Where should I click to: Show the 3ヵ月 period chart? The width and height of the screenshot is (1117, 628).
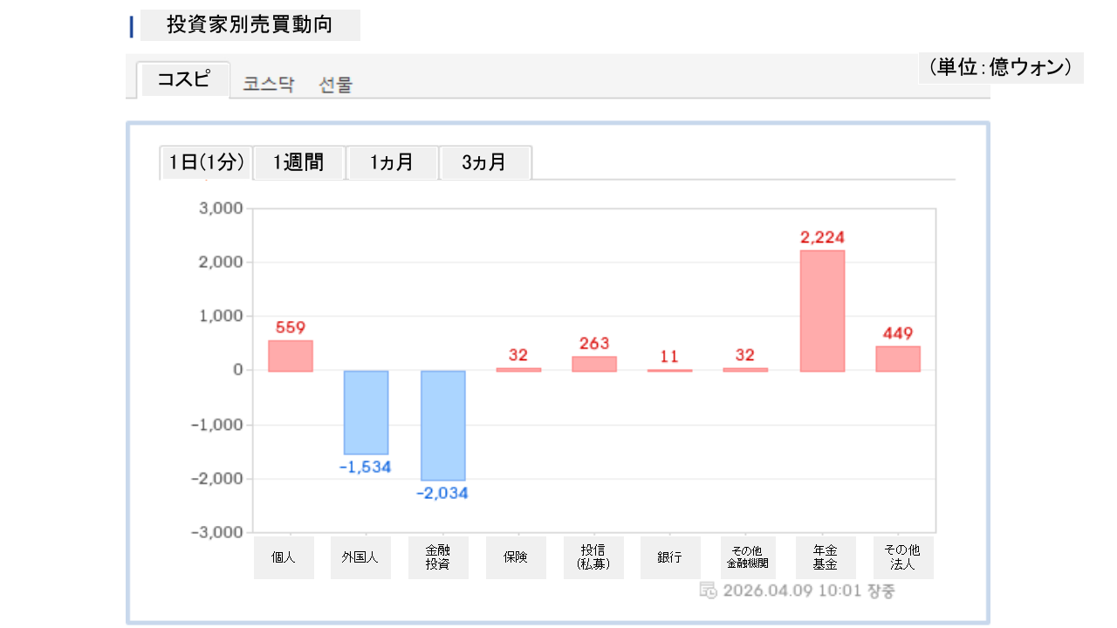coord(484,162)
